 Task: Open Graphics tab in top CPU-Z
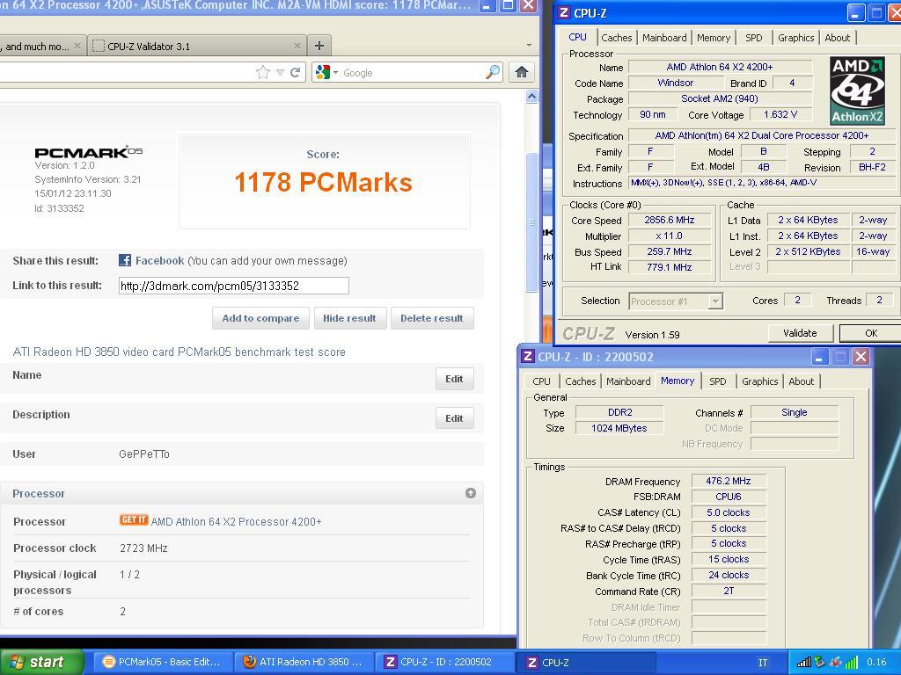click(795, 38)
